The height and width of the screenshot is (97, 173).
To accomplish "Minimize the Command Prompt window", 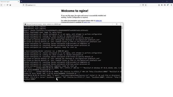I will coord(112,24).
